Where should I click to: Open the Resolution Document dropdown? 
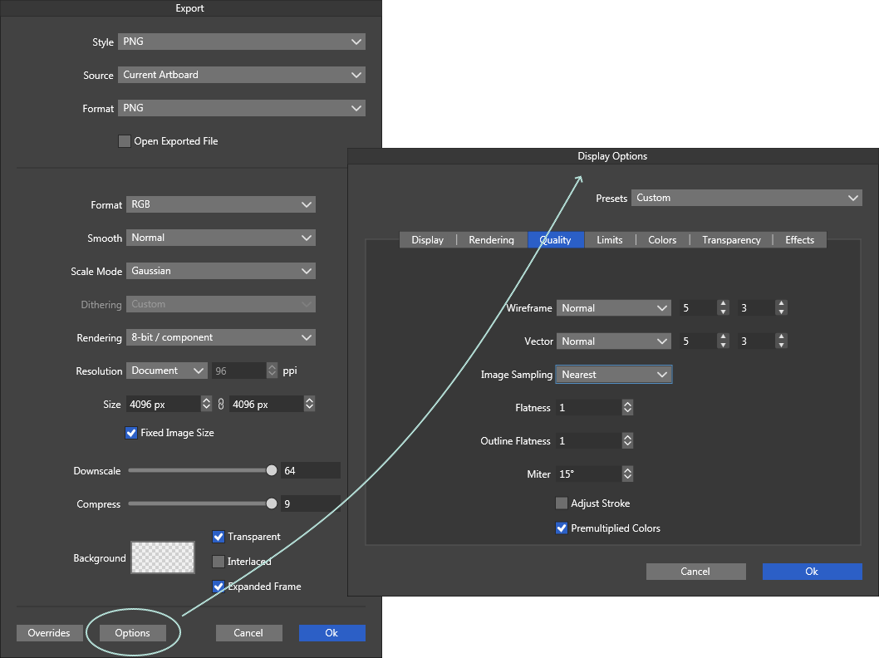167,371
